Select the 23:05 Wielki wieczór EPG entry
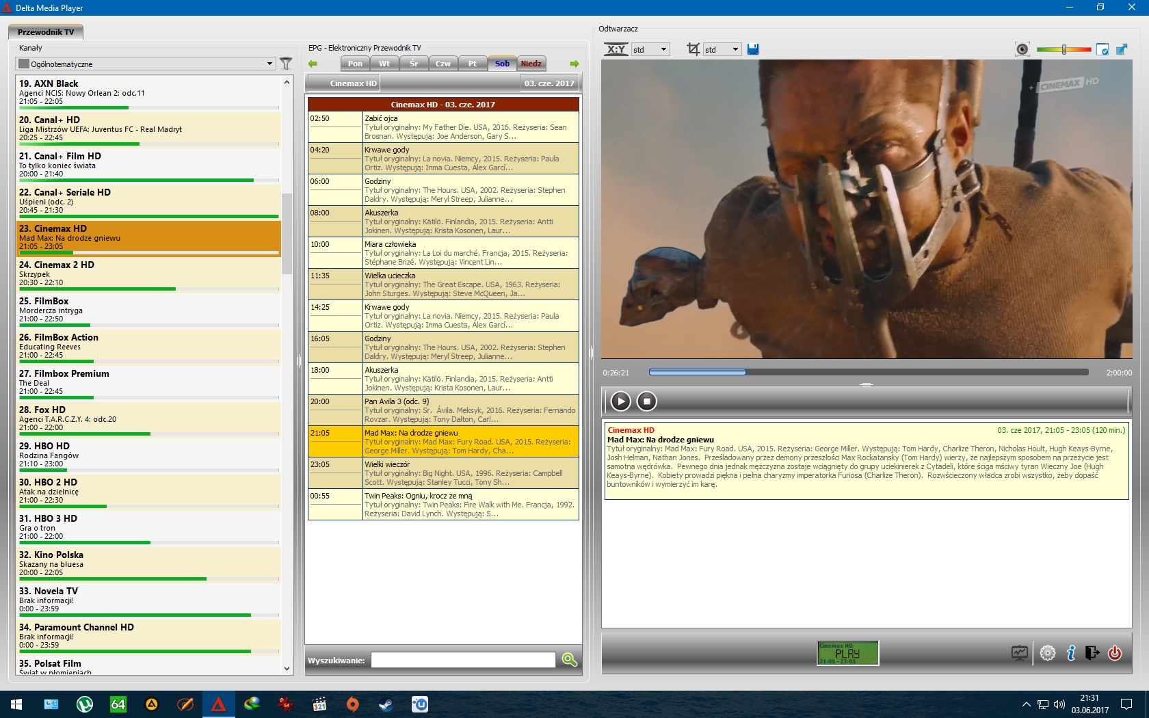The image size is (1149, 718). point(443,473)
